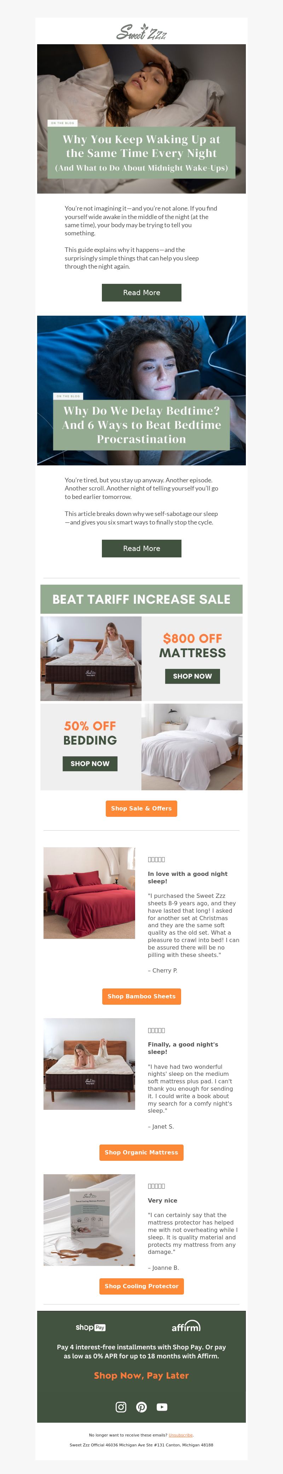Open the red bamboo sheets product image
This screenshot has width=283, height=1474.
(89, 893)
